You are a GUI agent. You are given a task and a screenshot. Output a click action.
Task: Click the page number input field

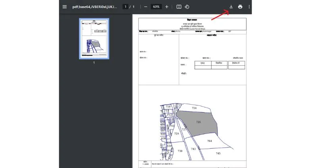pyautogui.click(x=125, y=7)
